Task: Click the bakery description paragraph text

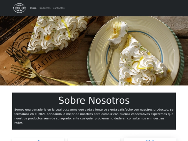Action: (x=94, y=116)
